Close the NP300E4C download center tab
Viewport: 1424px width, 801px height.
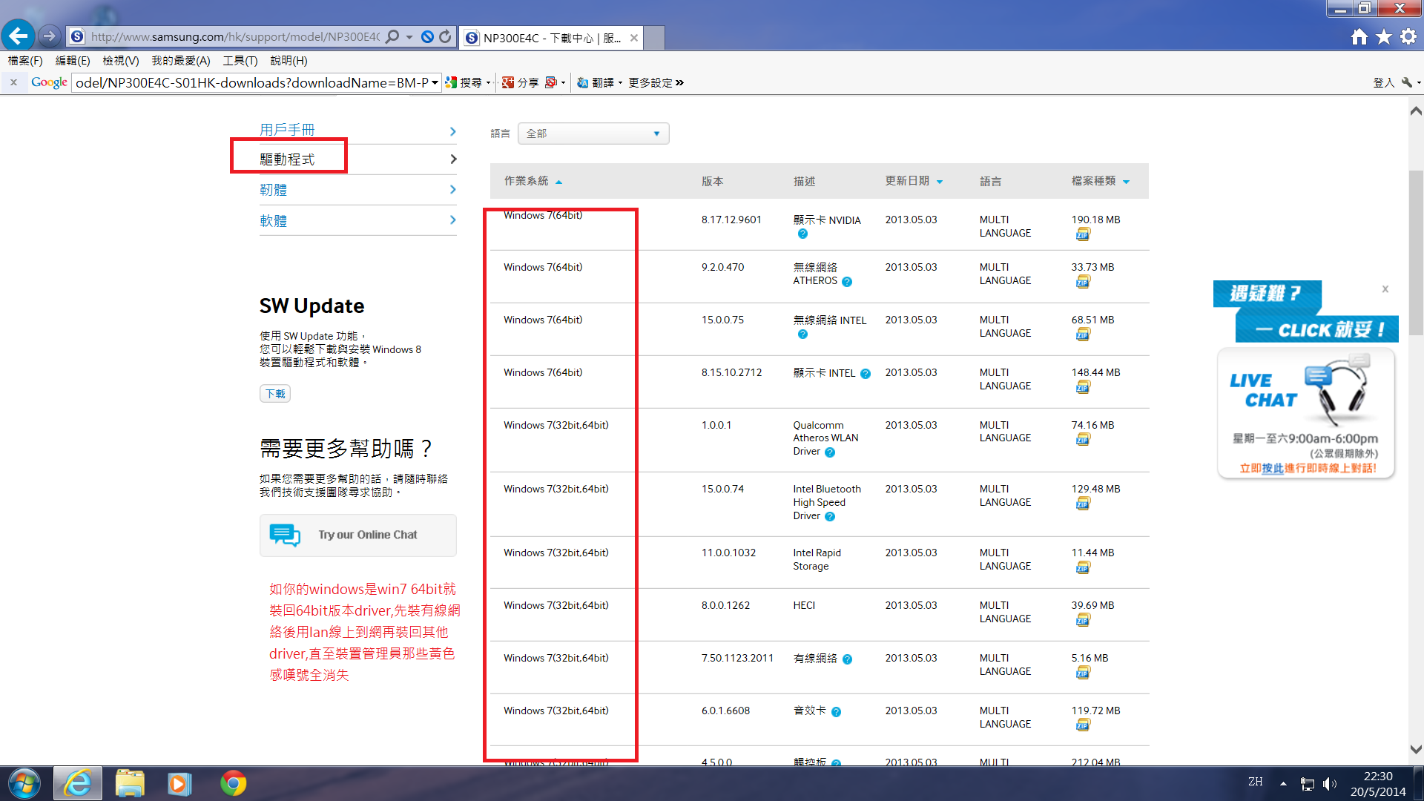tap(633, 38)
